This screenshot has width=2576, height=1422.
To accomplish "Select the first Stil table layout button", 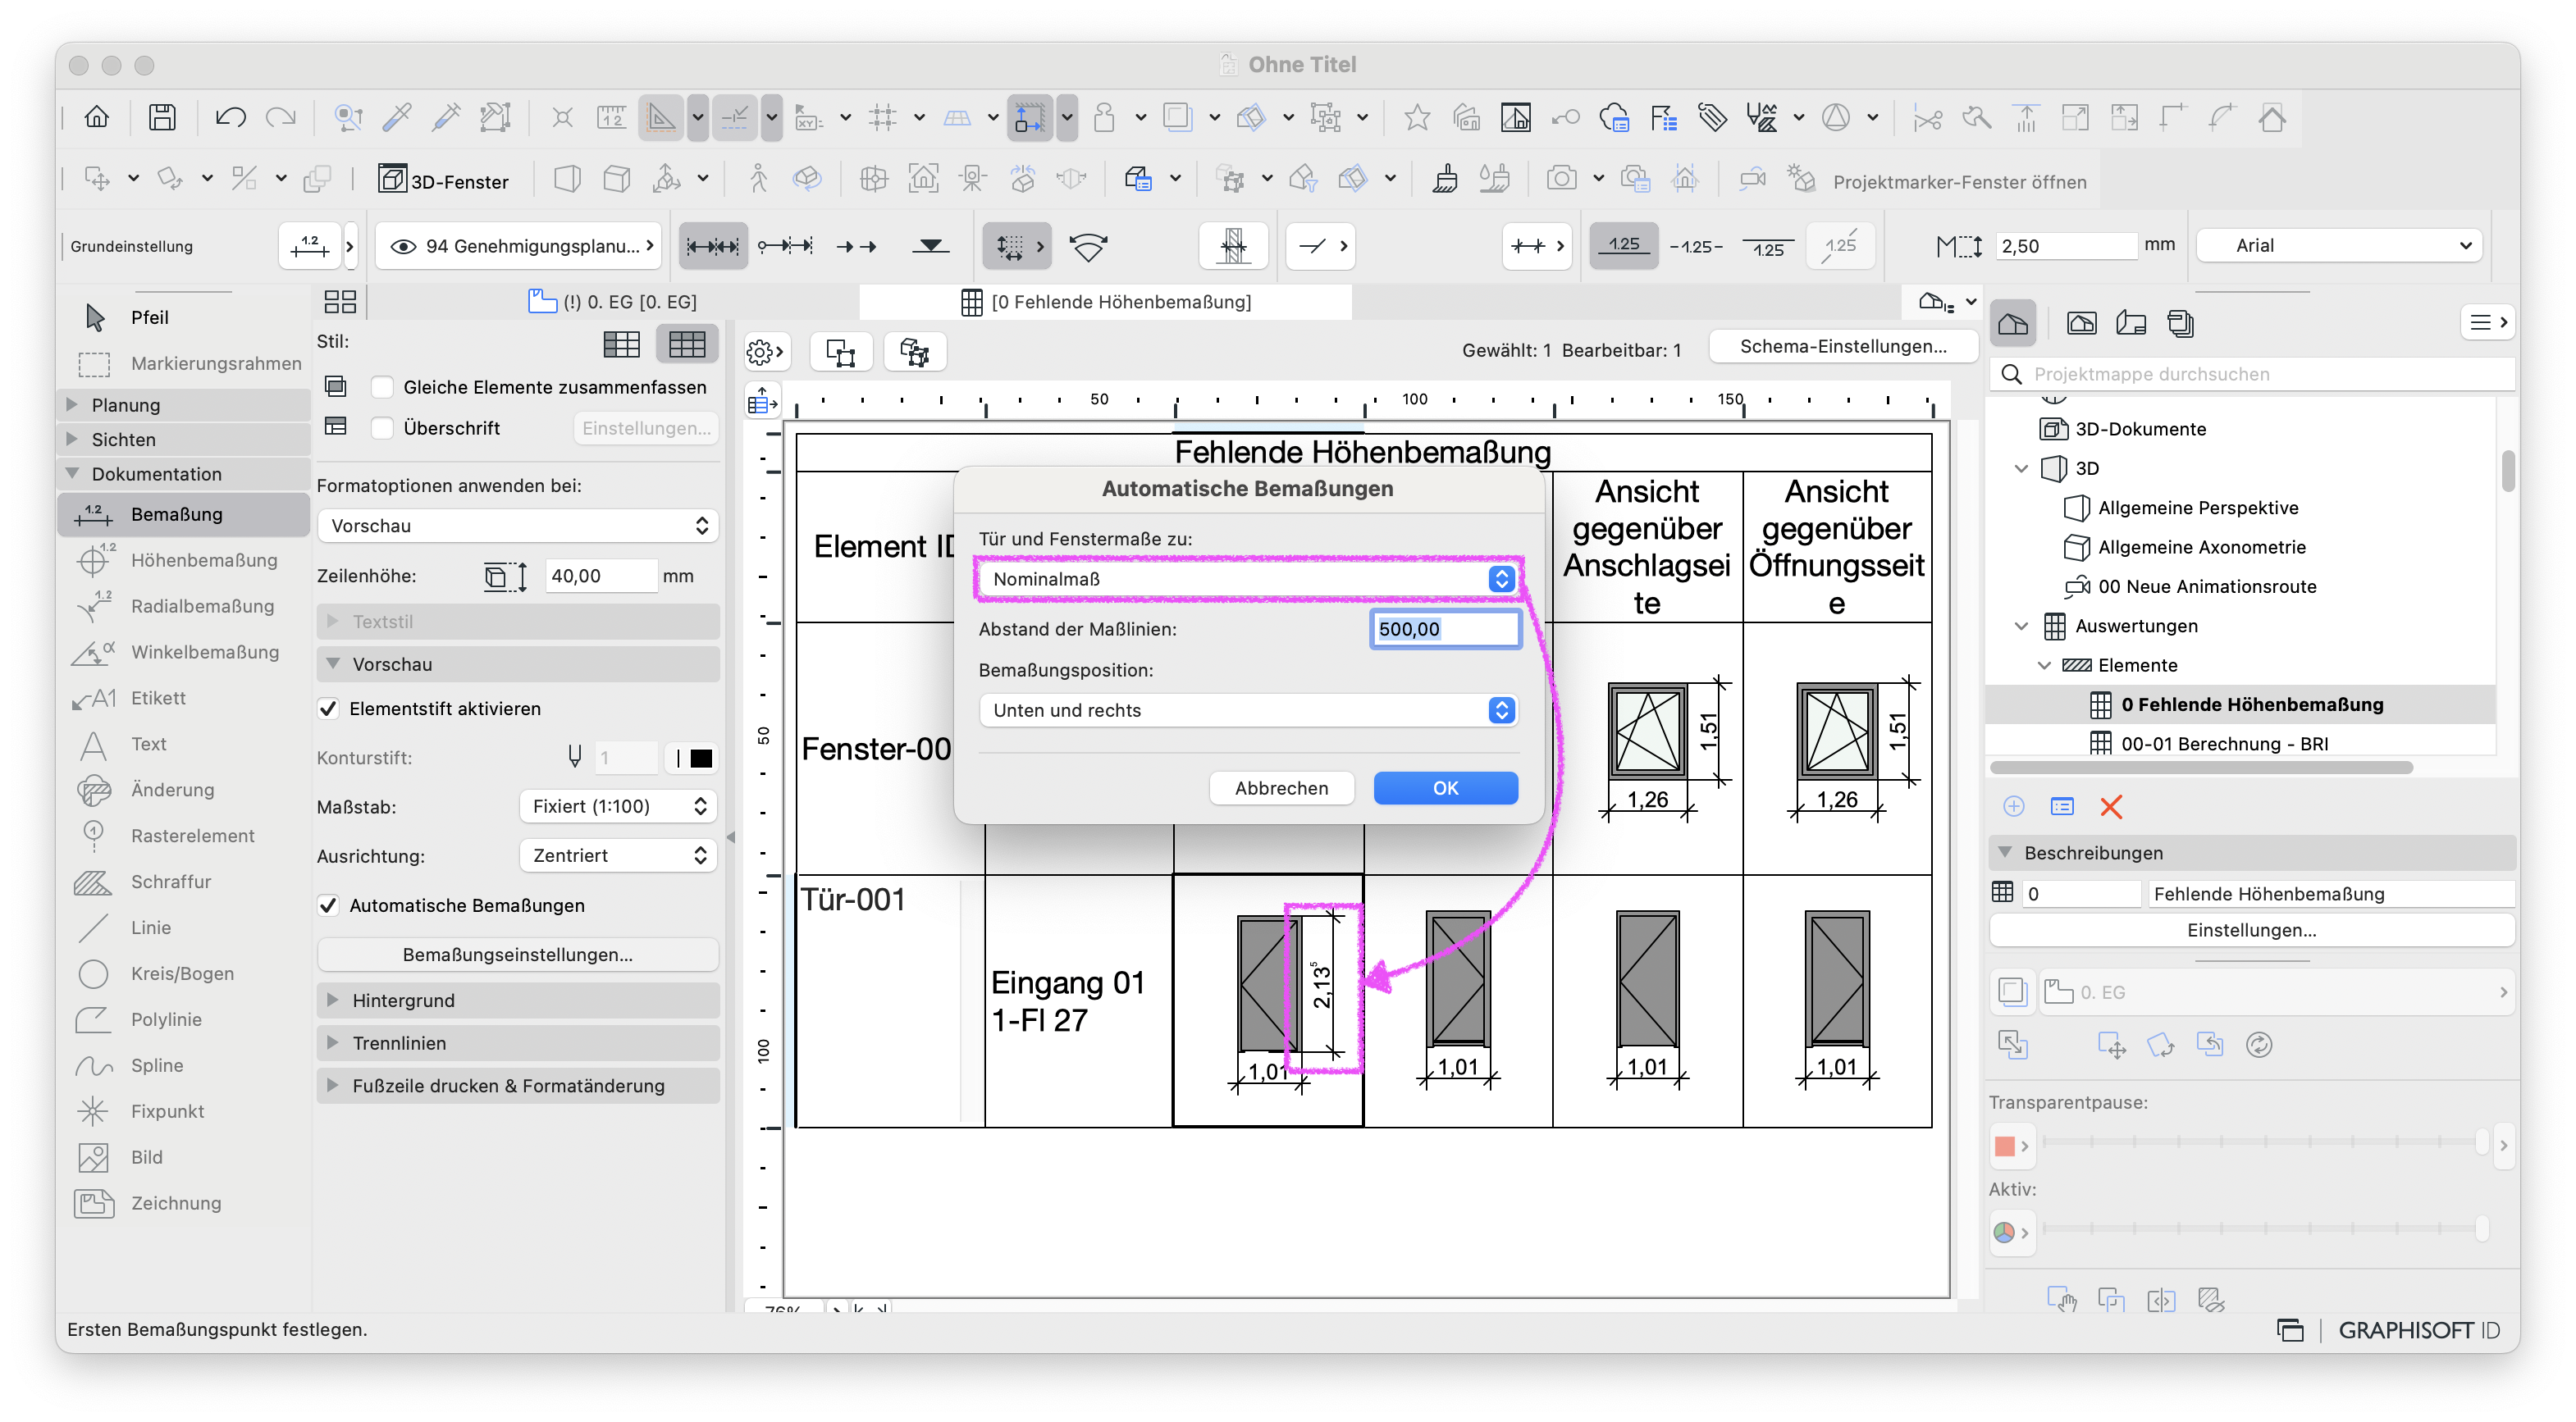I will click(x=622, y=344).
